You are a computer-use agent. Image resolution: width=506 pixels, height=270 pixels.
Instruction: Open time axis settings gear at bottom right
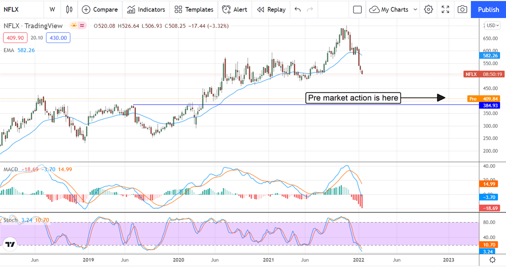tap(492, 259)
